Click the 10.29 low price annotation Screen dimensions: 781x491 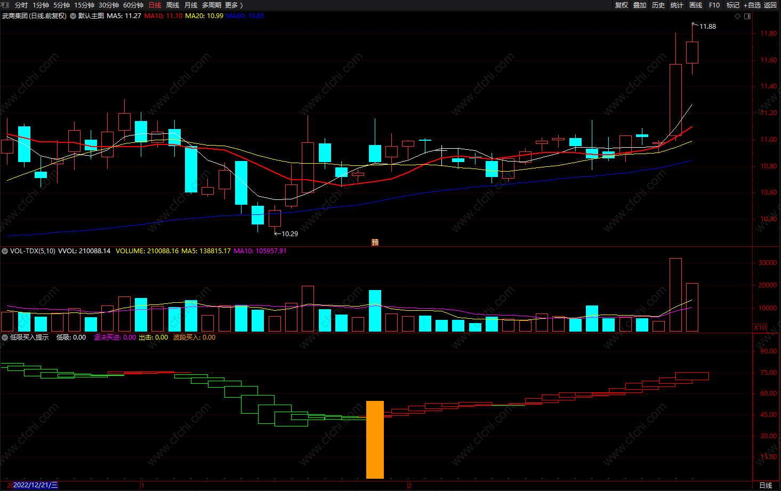pos(289,234)
